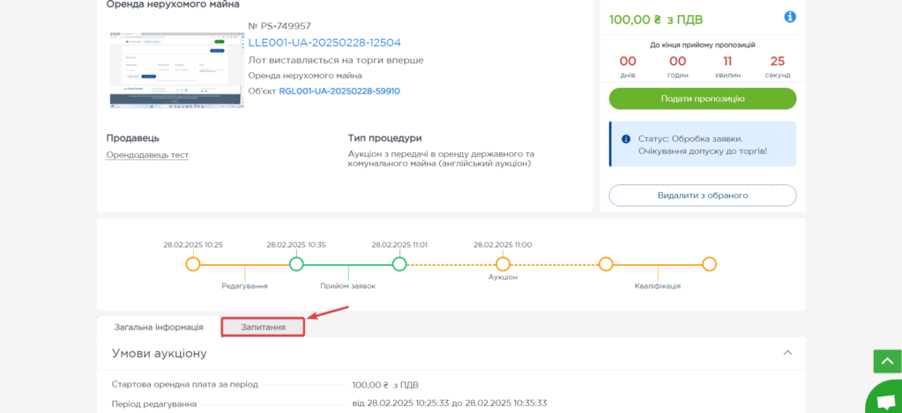
Task: Click the seller link Орендодавець тест
Action: coord(147,155)
